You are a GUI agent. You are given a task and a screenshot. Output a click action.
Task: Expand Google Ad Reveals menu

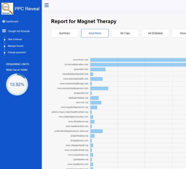[19, 31]
